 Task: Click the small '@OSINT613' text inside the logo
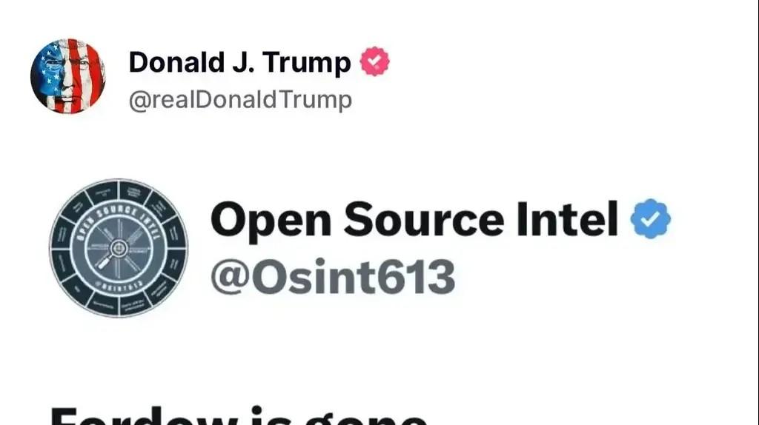(119, 285)
